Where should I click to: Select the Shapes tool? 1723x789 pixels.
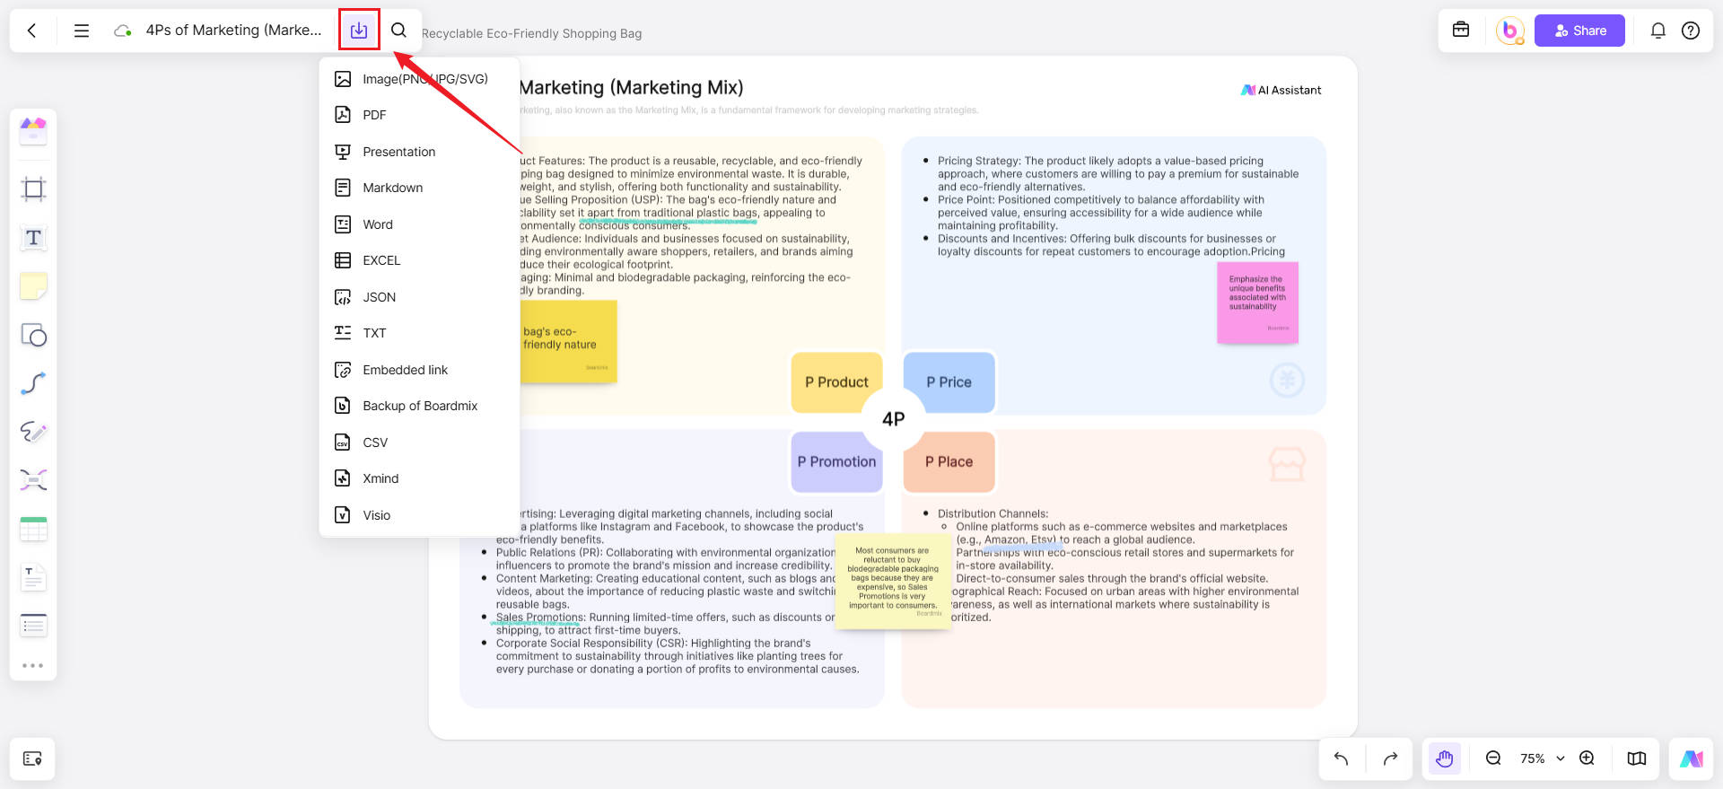(33, 336)
